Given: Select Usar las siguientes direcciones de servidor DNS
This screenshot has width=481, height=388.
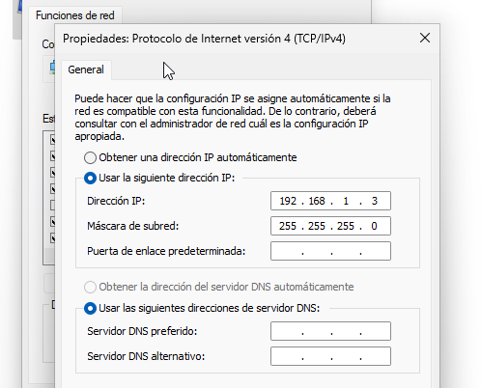Looking at the screenshot, I should tap(90, 308).
